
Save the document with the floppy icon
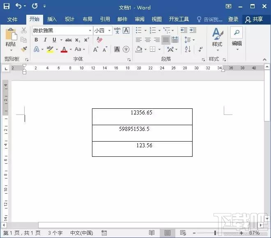point(7,7)
